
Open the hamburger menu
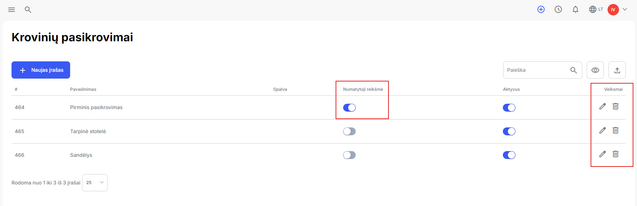12,10
